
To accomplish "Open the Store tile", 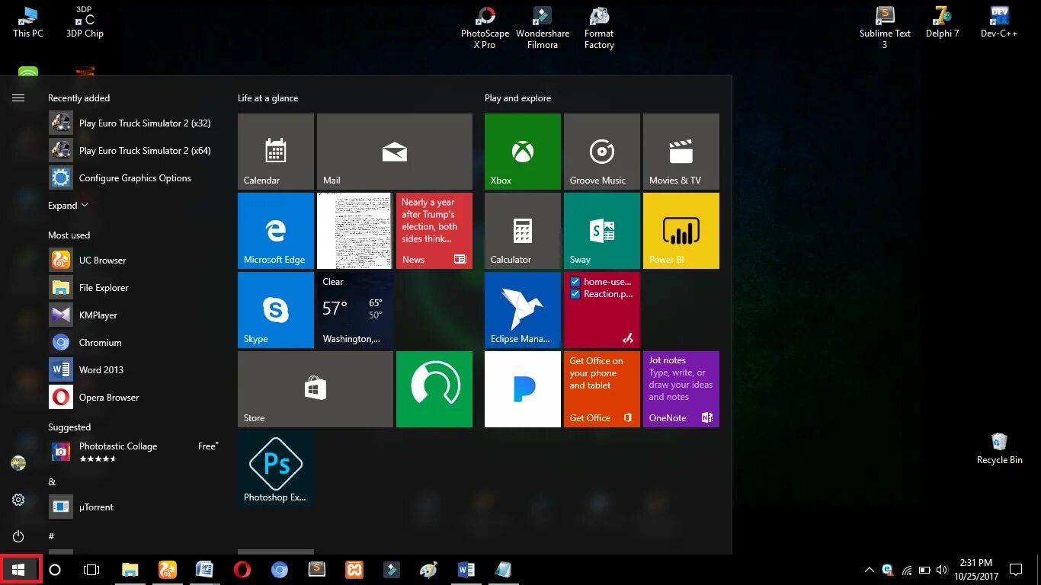I will point(316,389).
